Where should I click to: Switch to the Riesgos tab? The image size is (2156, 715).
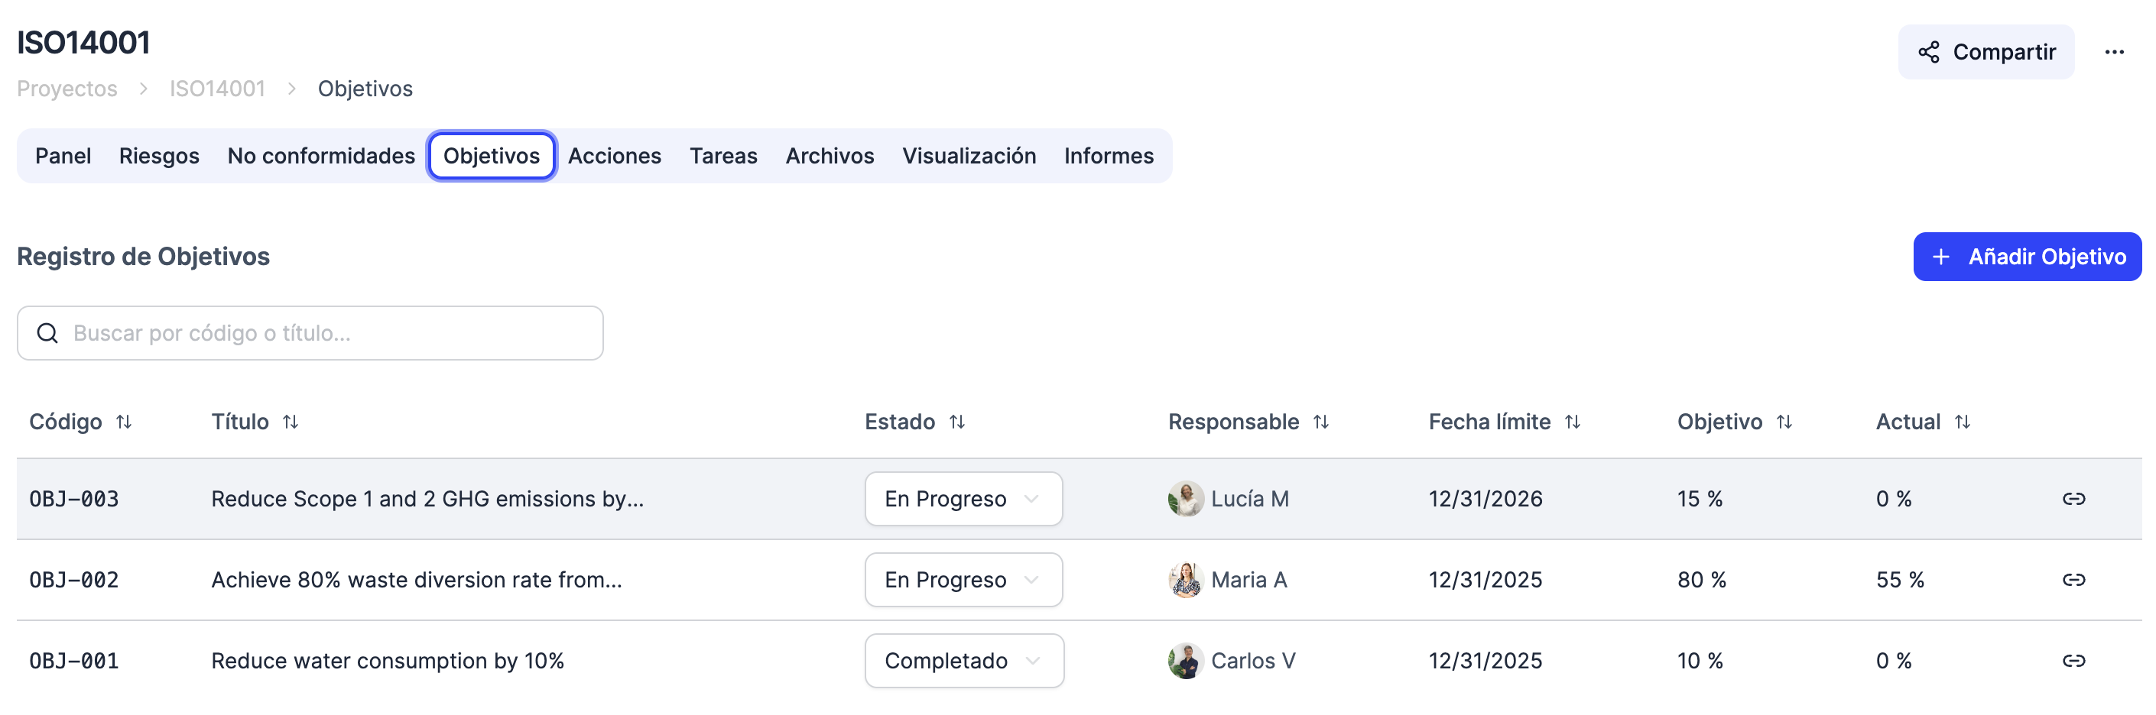tap(159, 156)
